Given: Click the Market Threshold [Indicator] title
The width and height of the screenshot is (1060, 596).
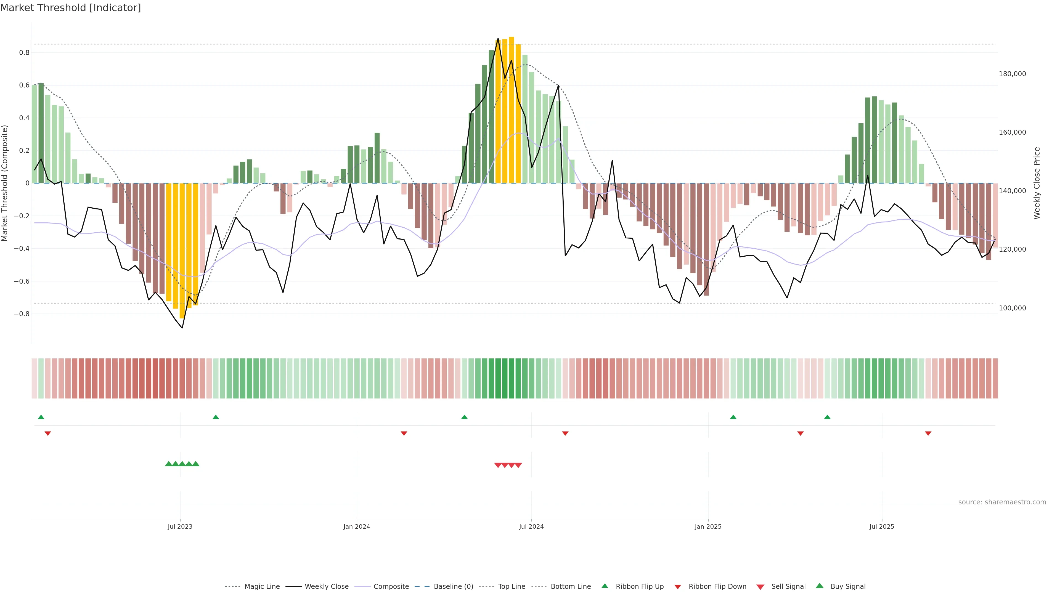Looking at the screenshot, I should 71,8.
